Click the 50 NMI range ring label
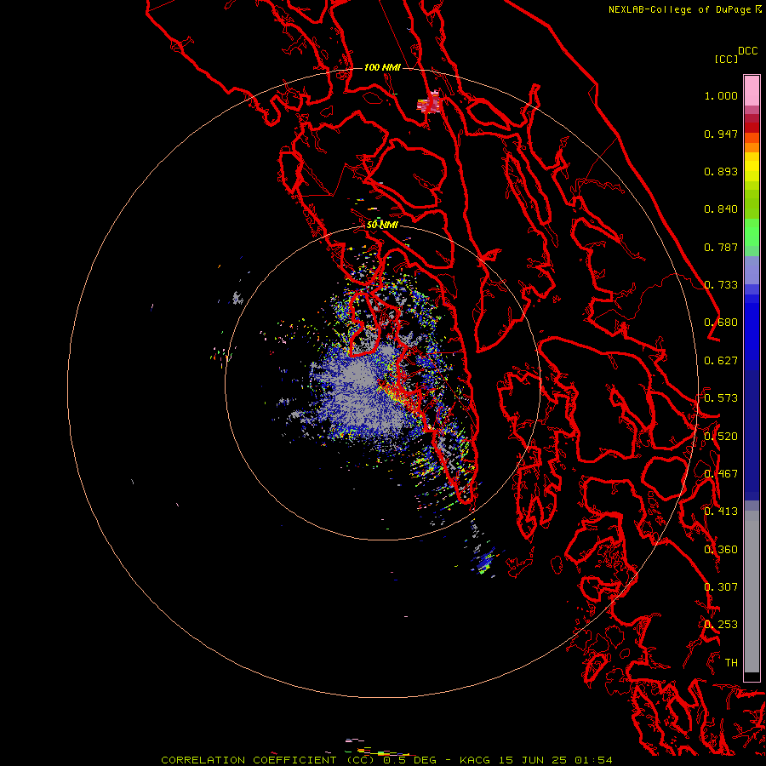The image size is (766, 766). (382, 226)
